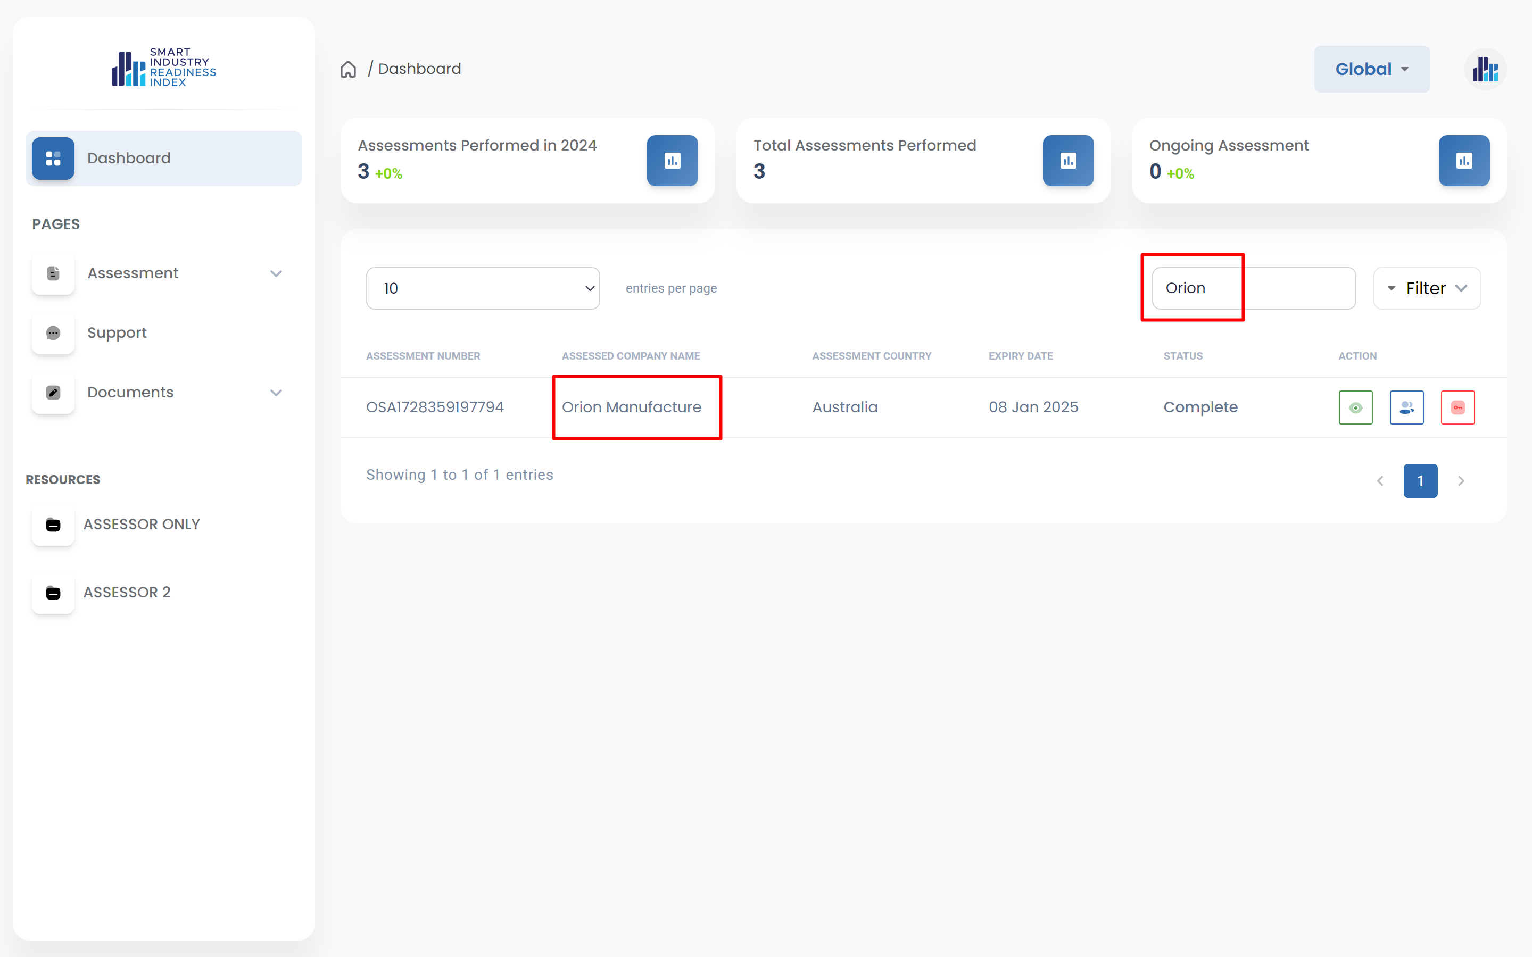Expand the Assessment menu chevron
This screenshot has height=957, width=1532.
click(276, 273)
